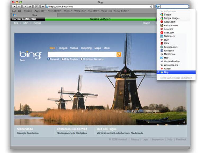The height and width of the screenshot is (153, 204).
Task: Select the Show all radio button
Action: (x=48, y=59)
